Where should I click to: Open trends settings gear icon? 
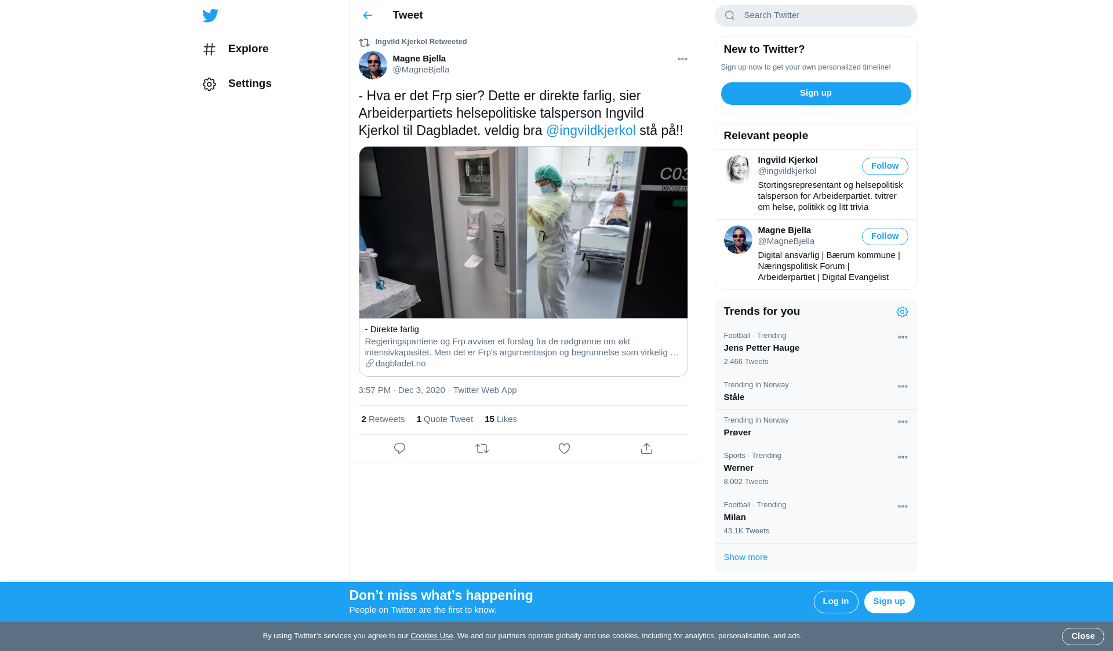pyautogui.click(x=902, y=312)
